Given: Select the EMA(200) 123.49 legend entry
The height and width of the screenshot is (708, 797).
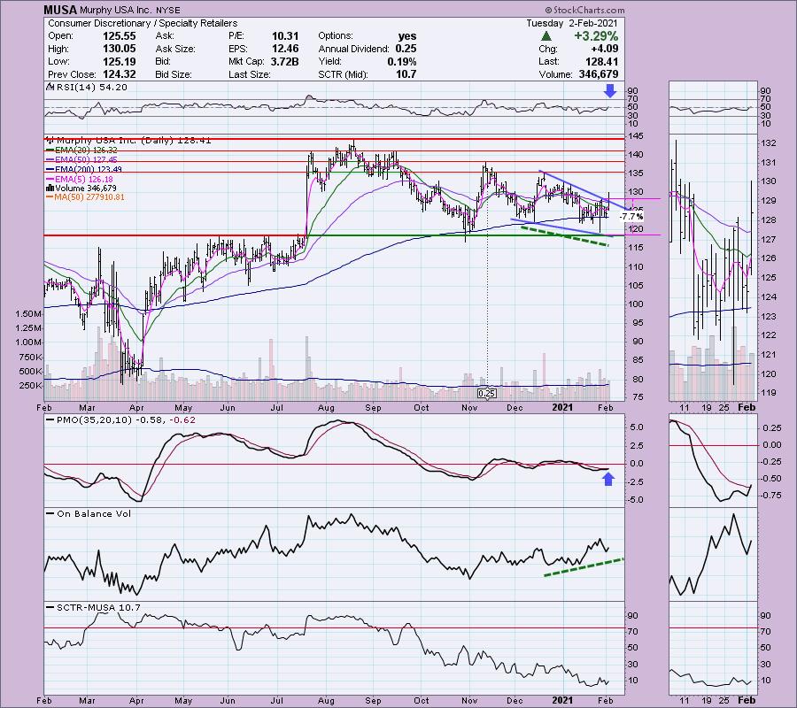Looking at the screenshot, I should (84, 170).
